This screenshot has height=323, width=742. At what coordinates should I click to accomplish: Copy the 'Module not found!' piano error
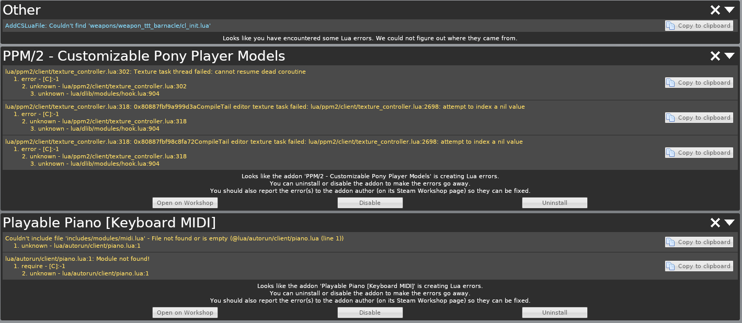[699, 266]
